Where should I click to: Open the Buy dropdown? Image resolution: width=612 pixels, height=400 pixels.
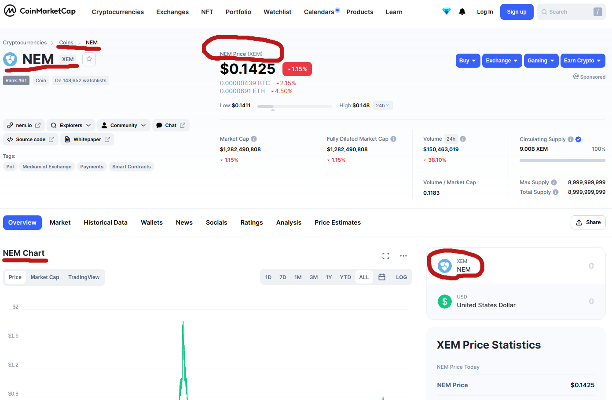[468, 61]
